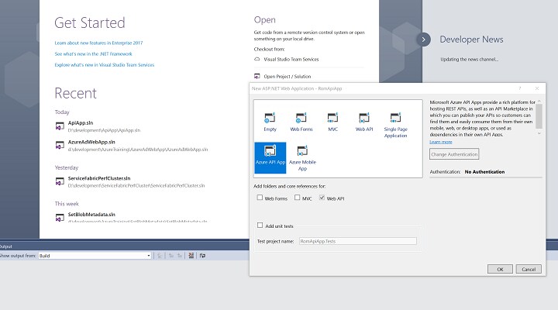
Task: Click description scrollbar down arrow
Action: click(x=539, y=133)
